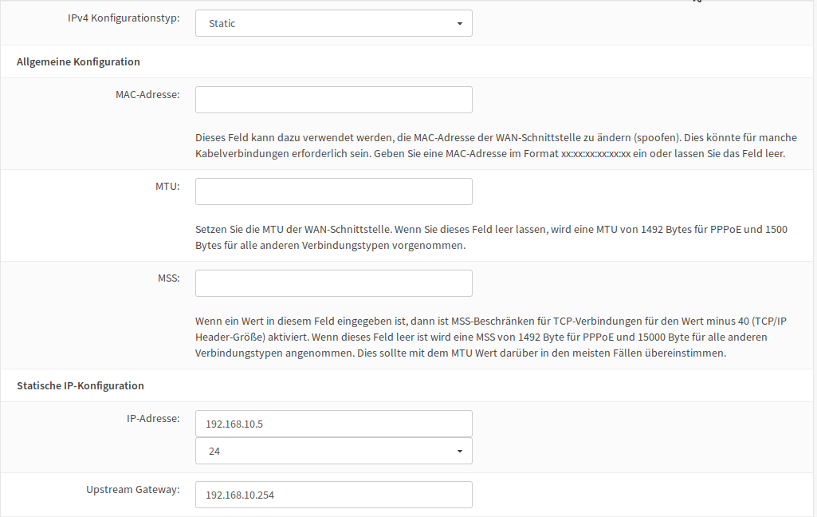Click the IP-Adresse label

coord(153,418)
